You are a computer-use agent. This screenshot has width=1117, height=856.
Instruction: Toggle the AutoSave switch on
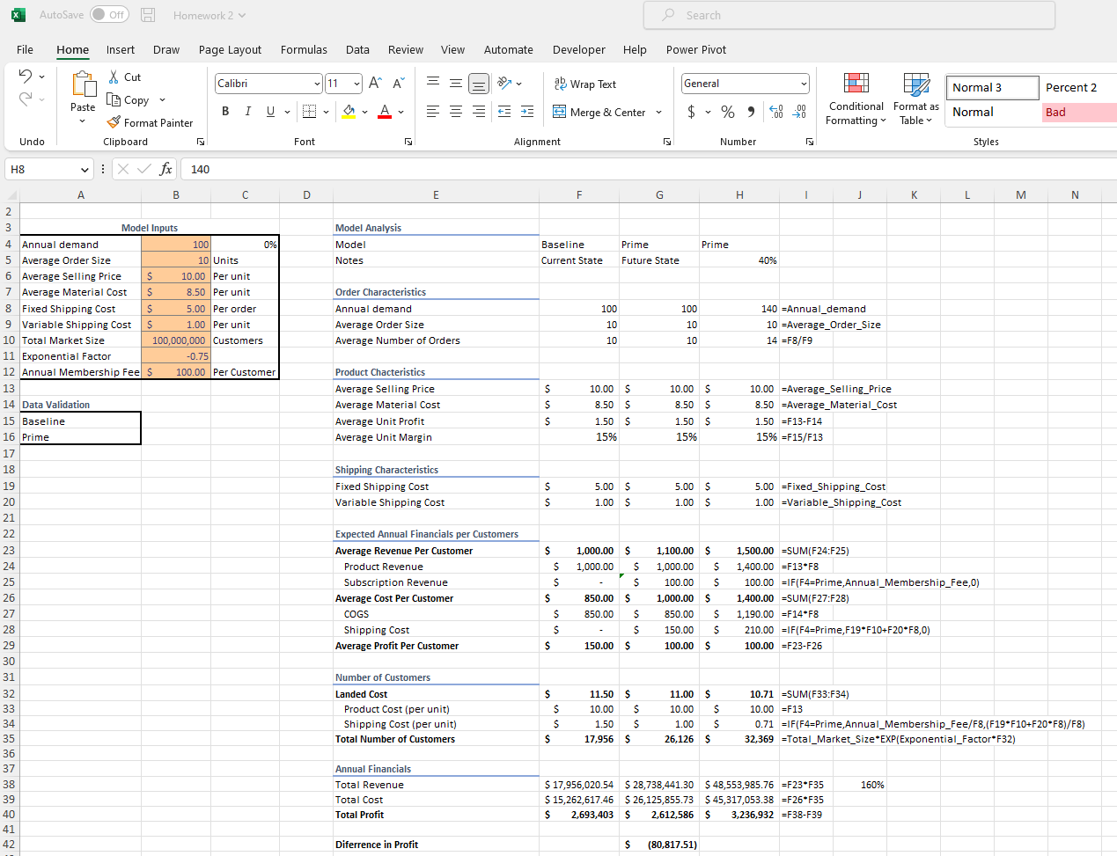[x=107, y=15]
